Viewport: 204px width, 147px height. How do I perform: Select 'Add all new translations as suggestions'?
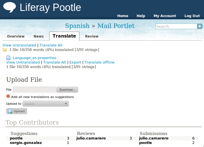click(8, 97)
